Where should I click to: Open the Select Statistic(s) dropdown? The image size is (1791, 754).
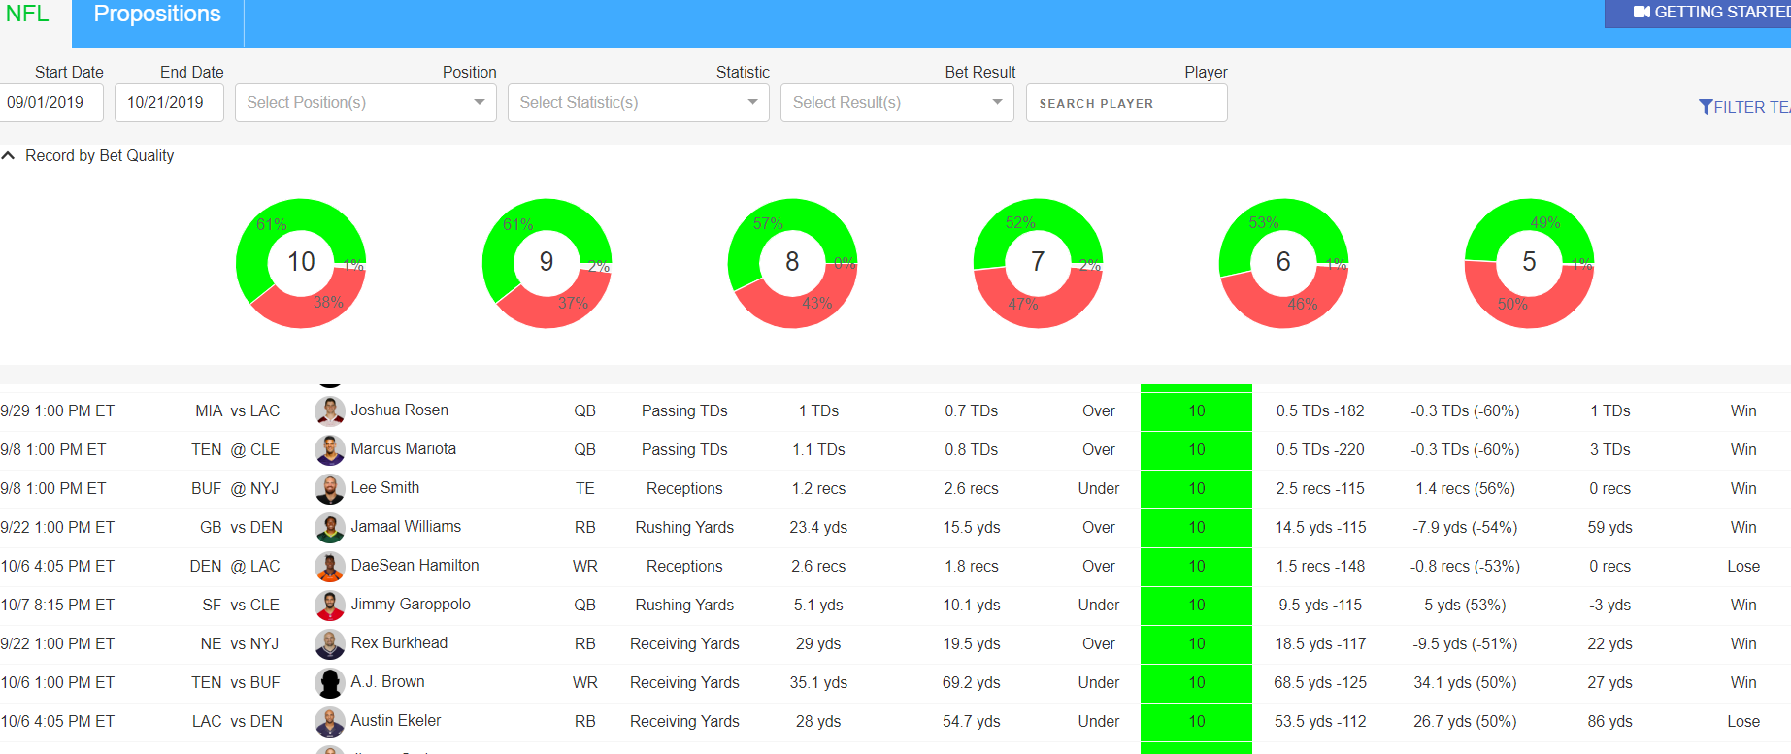(x=638, y=103)
